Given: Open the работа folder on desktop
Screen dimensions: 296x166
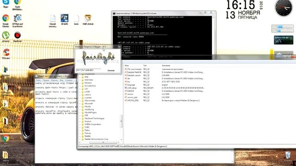Looking at the screenshot, I should coord(6,157).
